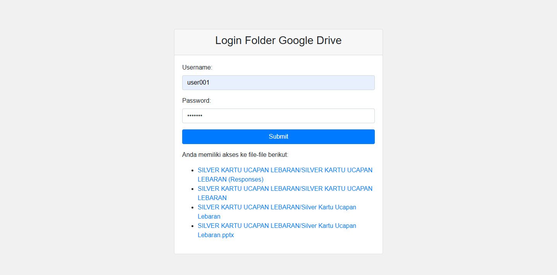The width and height of the screenshot is (557, 275).
Task: Click the Password: label
Action: [196, 101]
